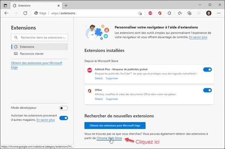
Task: Open the vertical tabs actions menu icon
Action: coord(5,6)
